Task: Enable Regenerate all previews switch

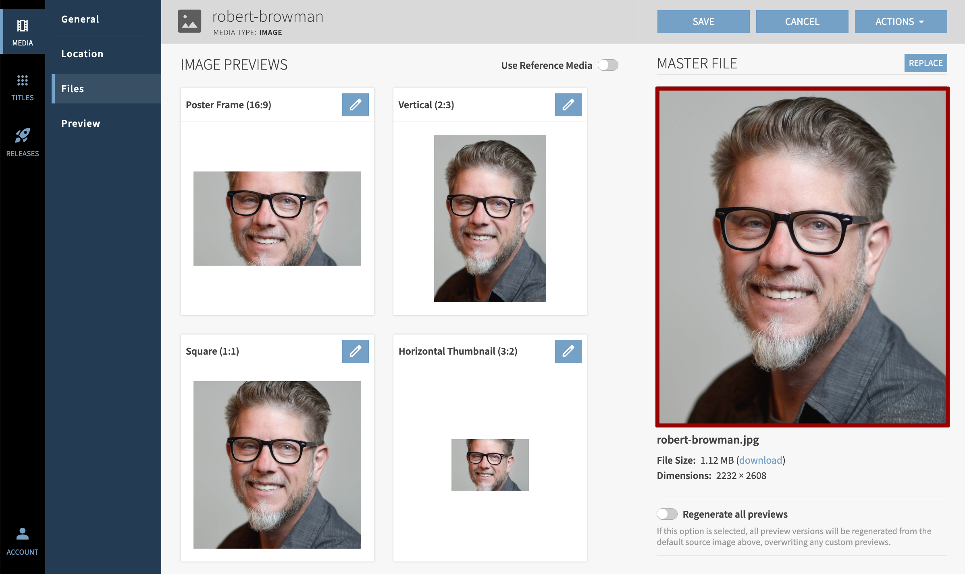Action: tap(667, 514)
